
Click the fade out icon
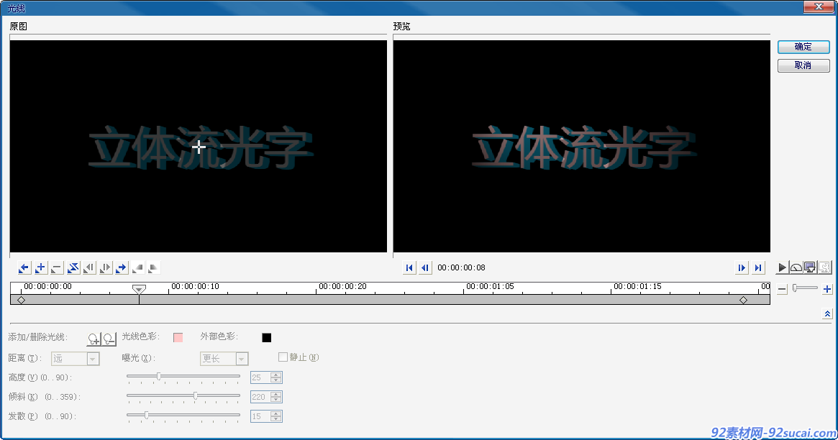point(153,268)
